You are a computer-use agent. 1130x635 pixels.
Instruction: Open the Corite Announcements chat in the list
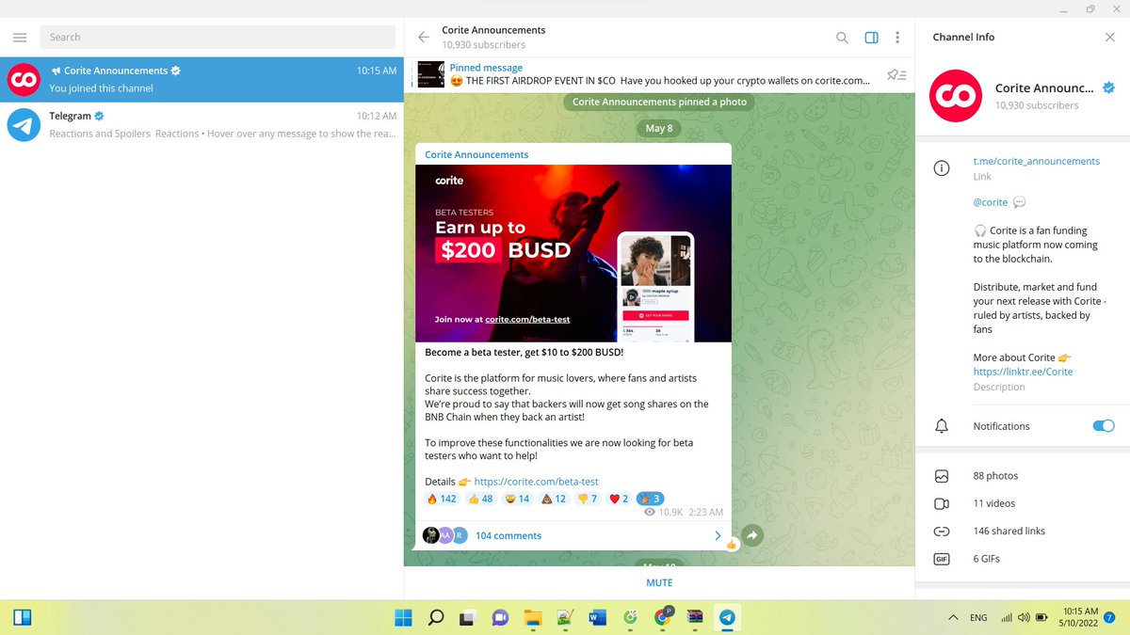[x=202, y=79]
